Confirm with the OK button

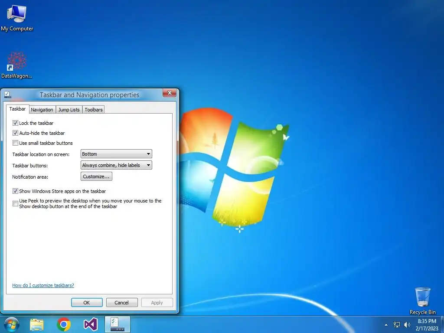point(87,302)
